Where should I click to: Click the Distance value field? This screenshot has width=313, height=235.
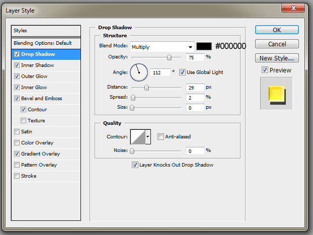coord(195,88)
